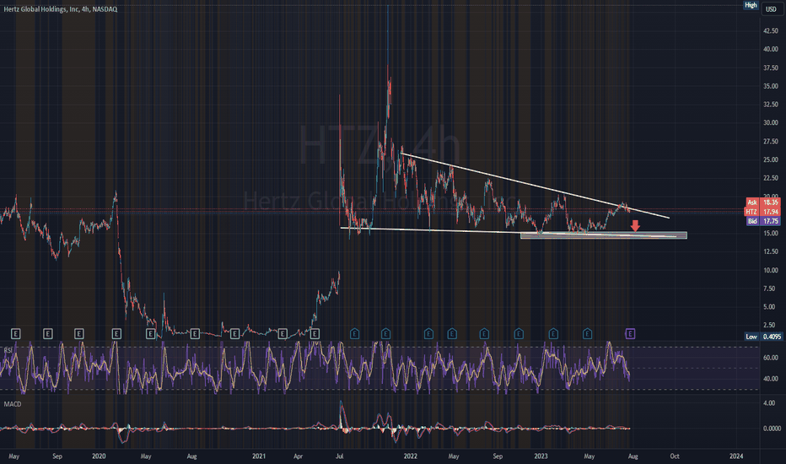Open the November 2019 earnings marker

click(78, 333)
